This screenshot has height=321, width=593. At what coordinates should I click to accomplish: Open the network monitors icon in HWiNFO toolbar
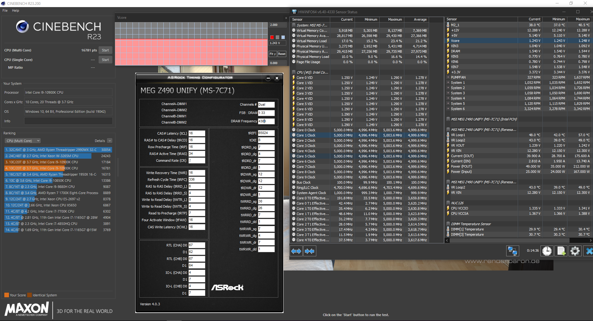point(512,251)
